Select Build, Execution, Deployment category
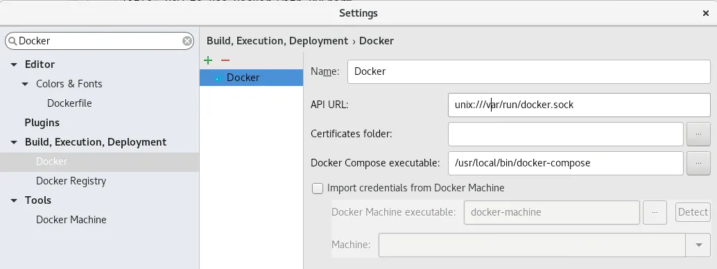Image resolution: width=717 pixels, height=269 pixels. click(x=96, y=142)
